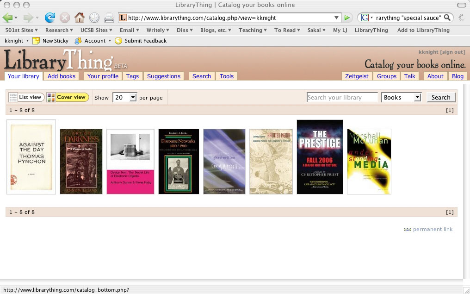Screen dimensions: 470x294
Task: Click the permanent link text
Action: tap(433, 230)
